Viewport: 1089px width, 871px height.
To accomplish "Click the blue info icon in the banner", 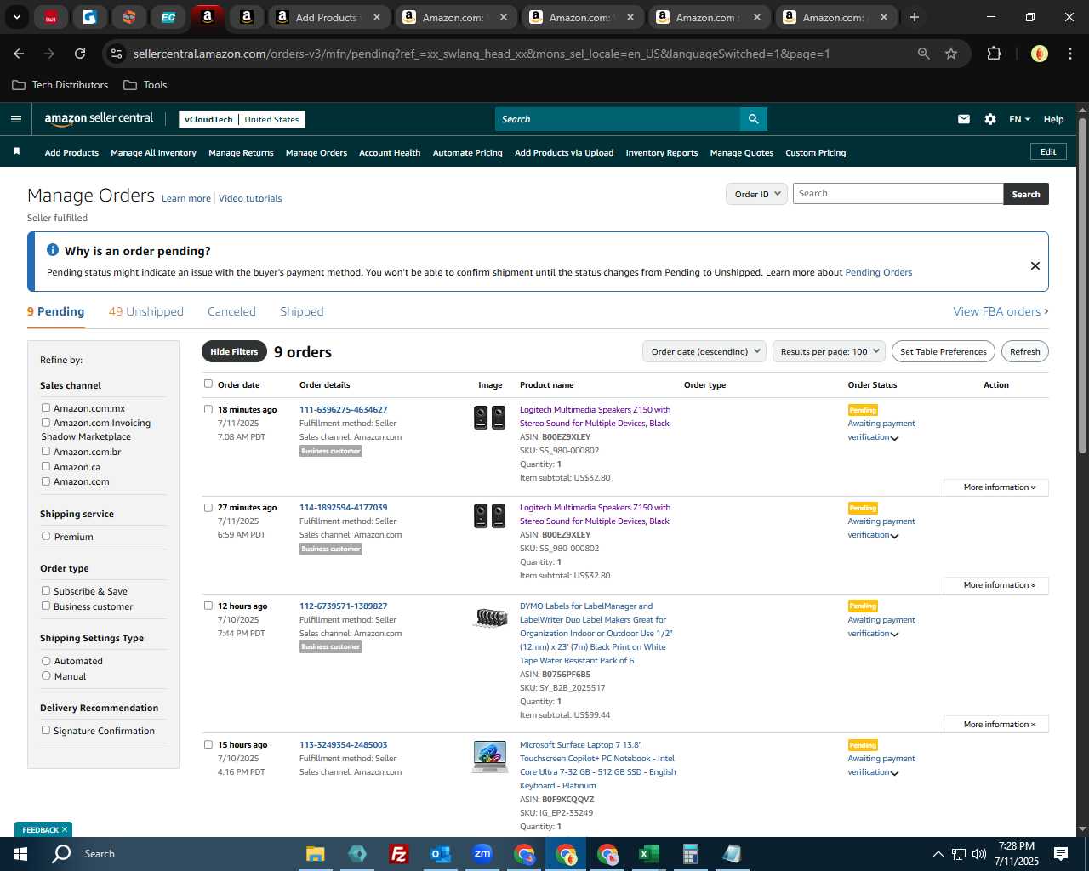I will 53,250.
